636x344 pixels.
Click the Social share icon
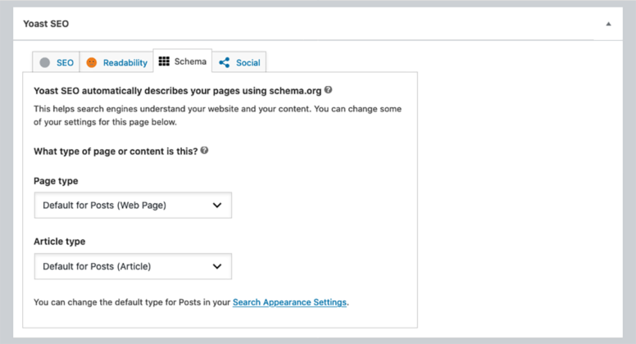[225, 62]
